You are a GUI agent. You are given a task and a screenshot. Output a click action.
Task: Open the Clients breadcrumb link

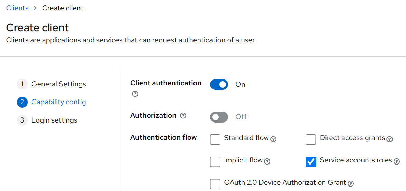[17, 8]
